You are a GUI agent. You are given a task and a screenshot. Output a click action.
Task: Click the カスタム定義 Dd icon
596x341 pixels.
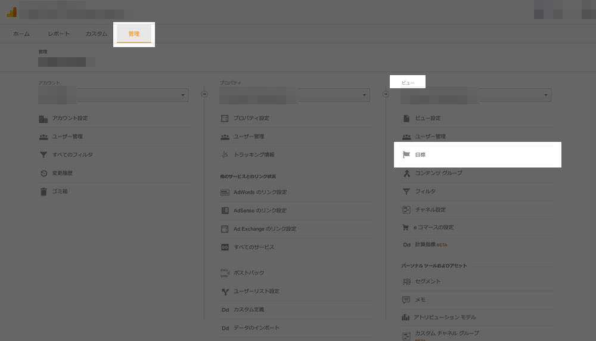coord(225,310)
